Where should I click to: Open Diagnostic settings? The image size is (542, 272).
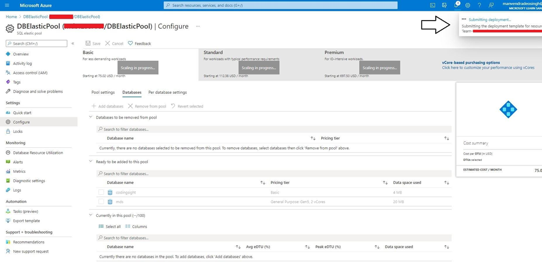pos(29,180)
